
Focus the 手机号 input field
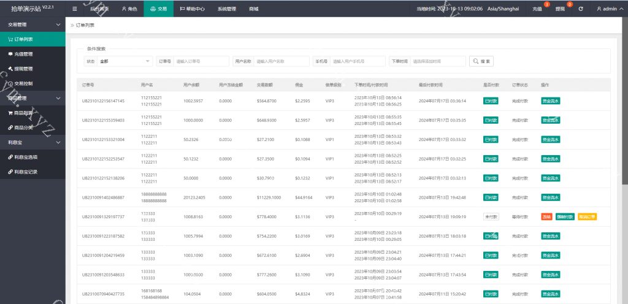click(x=358, y=61)
